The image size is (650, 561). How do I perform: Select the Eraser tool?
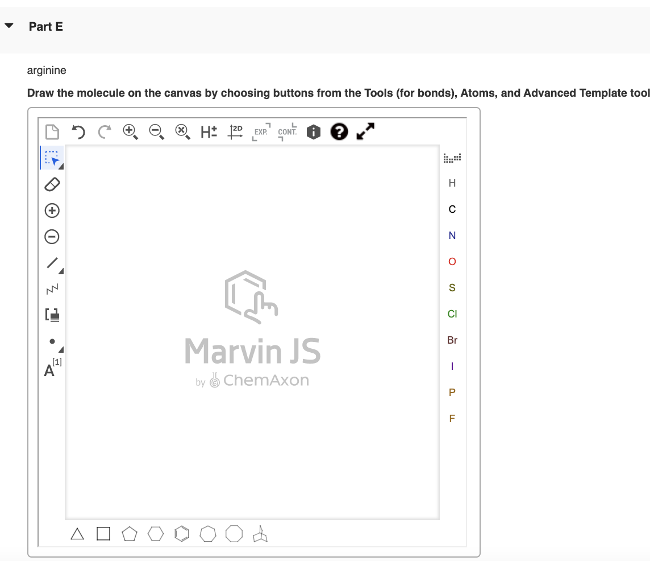52,184
